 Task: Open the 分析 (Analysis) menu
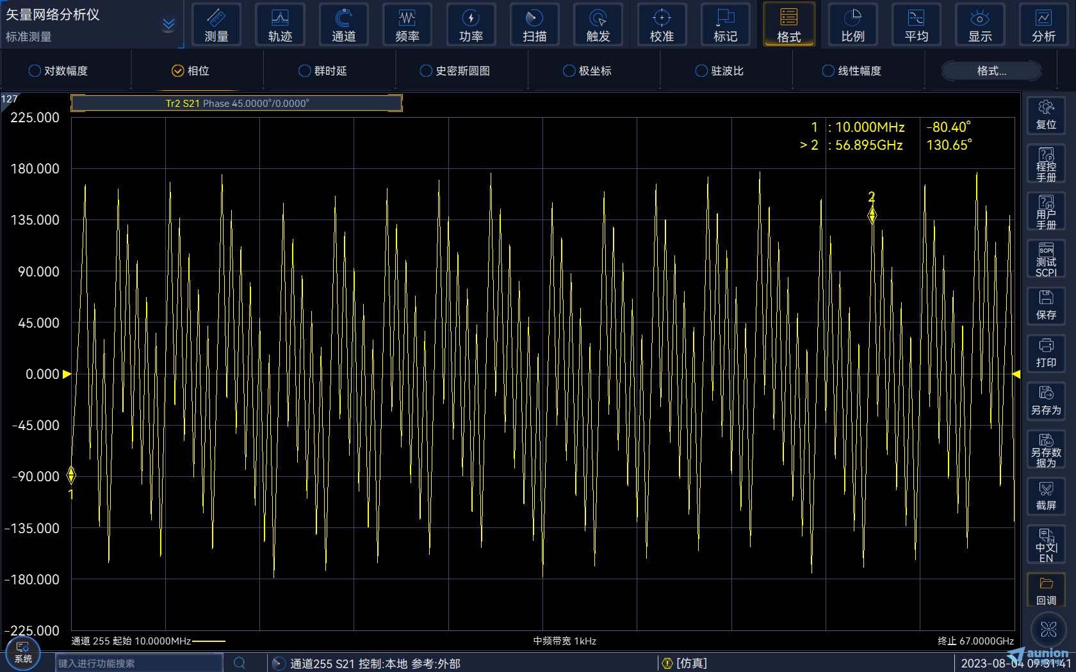[x=1043, y=24]
